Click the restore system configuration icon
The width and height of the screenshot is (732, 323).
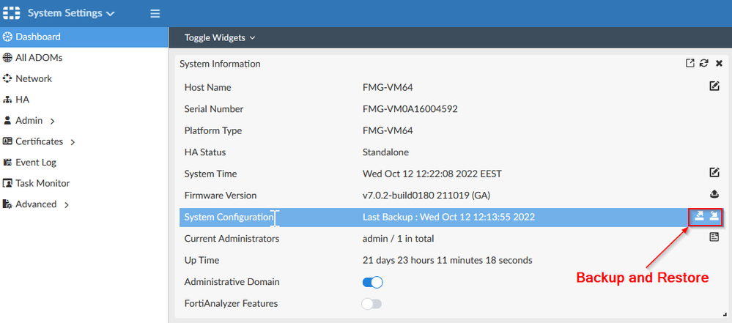click(x=714, y=215)
